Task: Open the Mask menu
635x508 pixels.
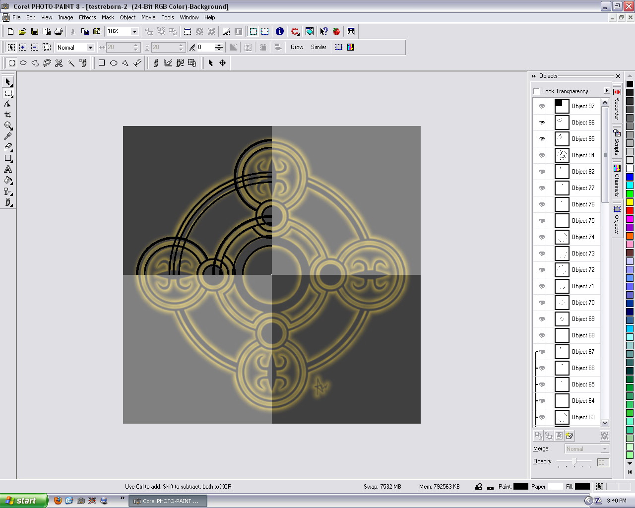Action: click(x=108, y=17)
